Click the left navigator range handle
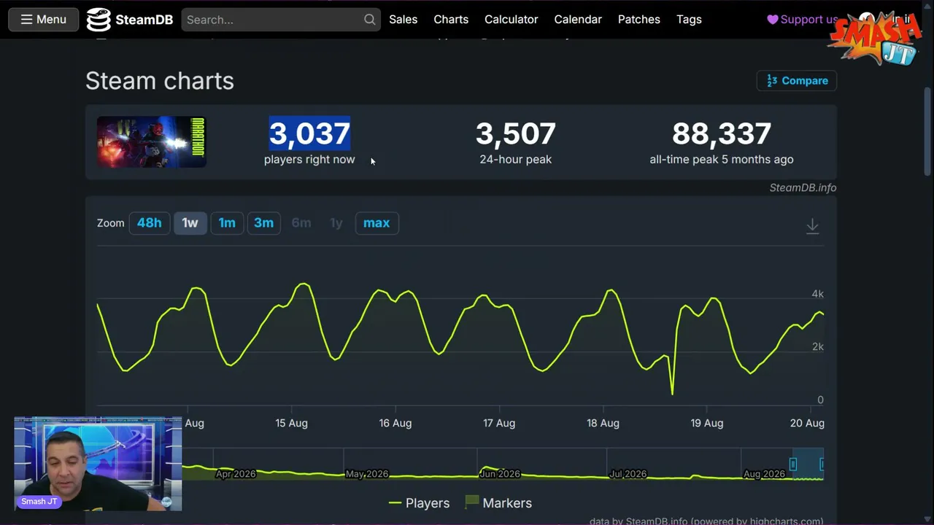 pos(793,464)
